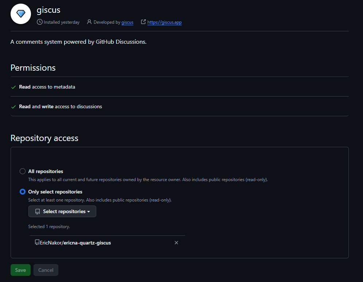Choose the Only select repositories radio option

[23, 192]
